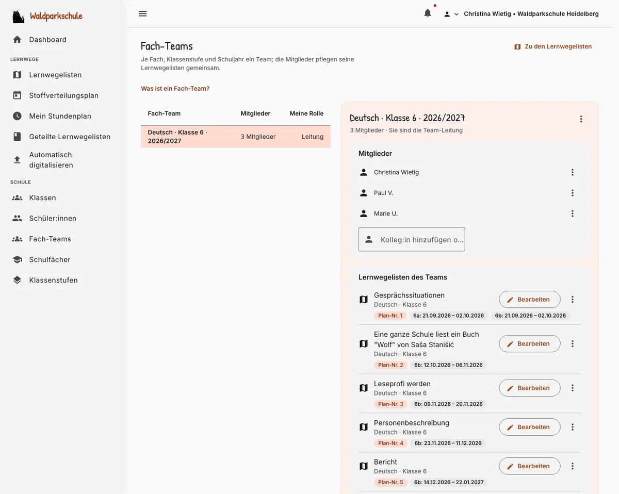Open the notifications bell
Viewport: 619px width, 494px height.
428,13
